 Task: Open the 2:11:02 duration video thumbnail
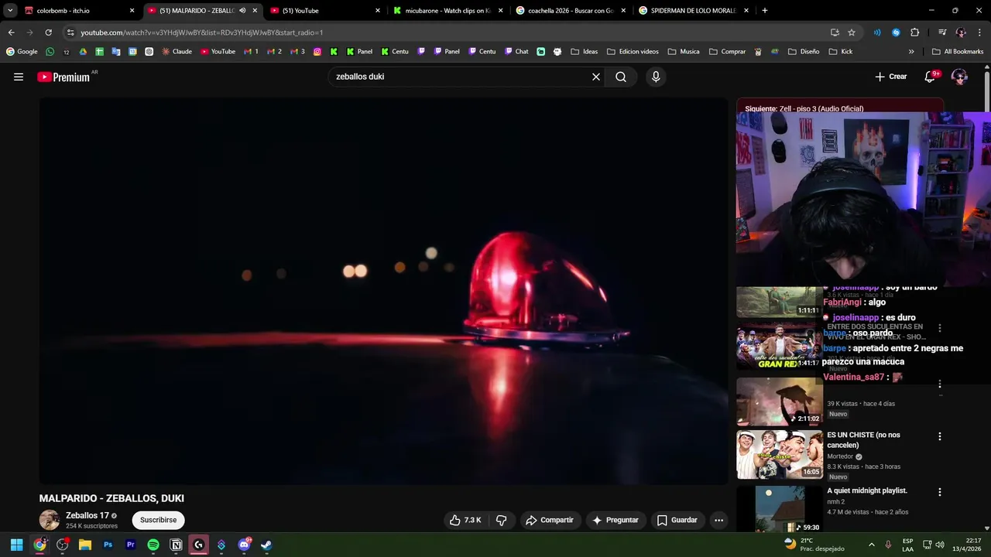pyautogui.click(x=780, y=401)
